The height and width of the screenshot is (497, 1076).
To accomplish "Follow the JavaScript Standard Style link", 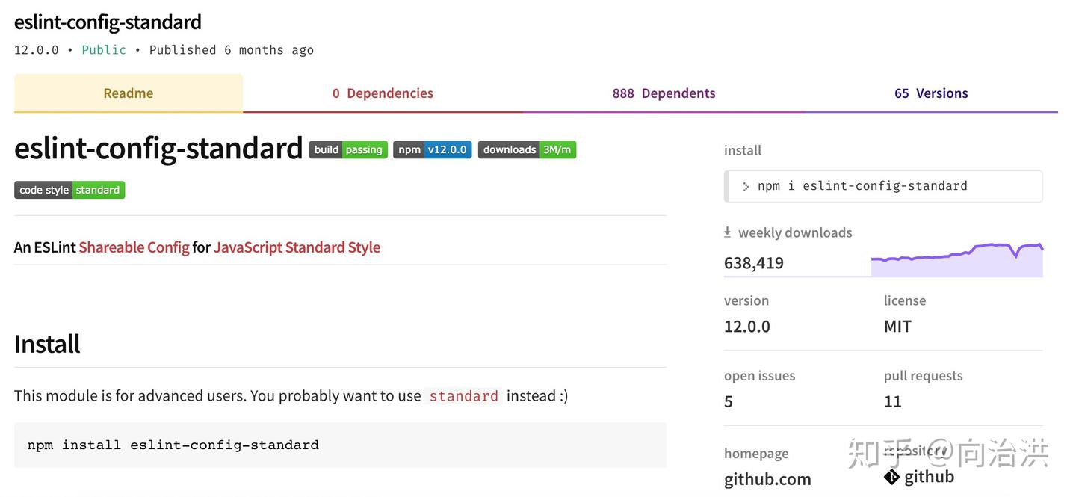I will [297, 247].
